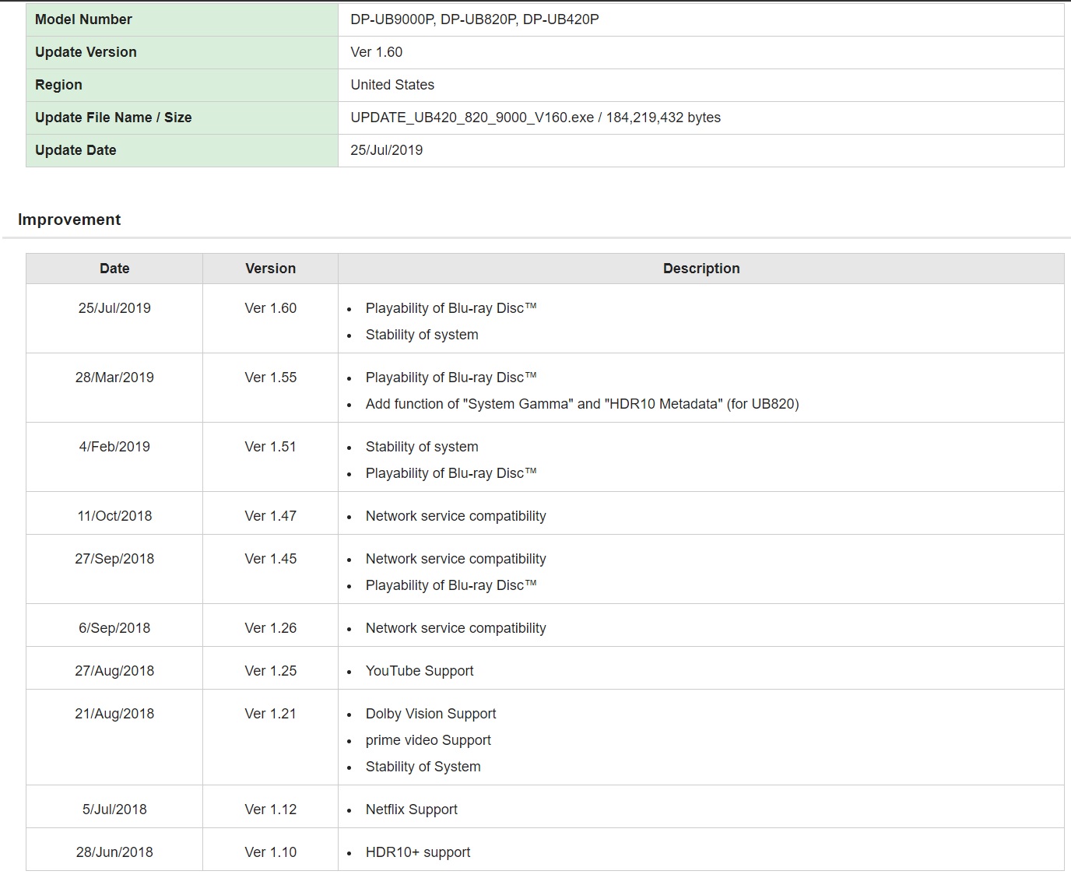The image size is (1071, 885).
Task: Click the Date column header
Action: [114, 269]
